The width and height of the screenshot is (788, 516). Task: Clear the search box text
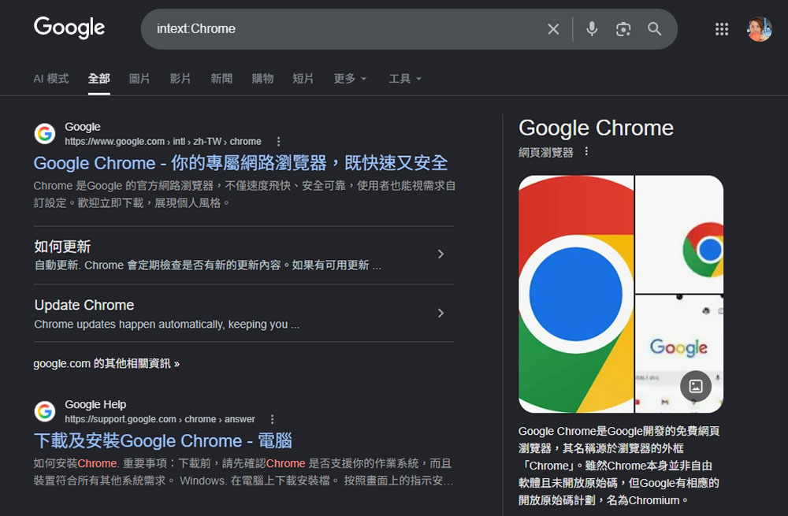pos(553,29)
